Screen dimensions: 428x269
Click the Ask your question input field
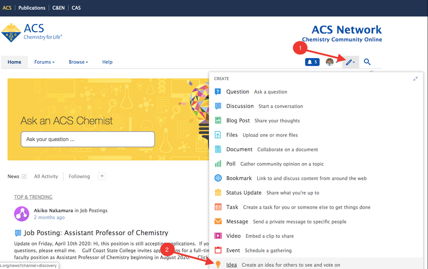pos(87,139)
